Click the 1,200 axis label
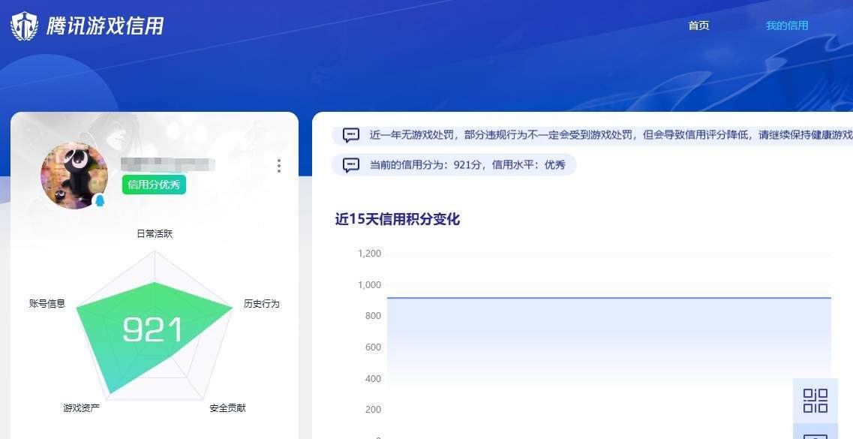853x439 pixels. pyautogui.click(x=369, y=254)
